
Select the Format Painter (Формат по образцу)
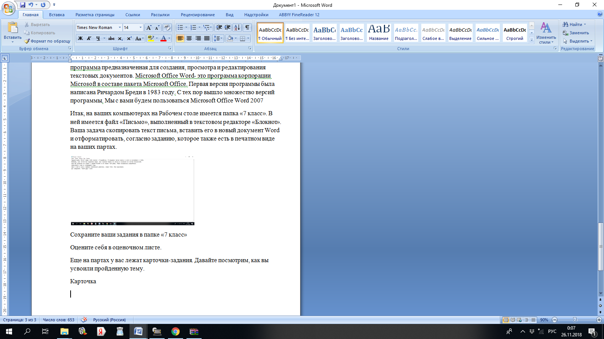[47, 41]
